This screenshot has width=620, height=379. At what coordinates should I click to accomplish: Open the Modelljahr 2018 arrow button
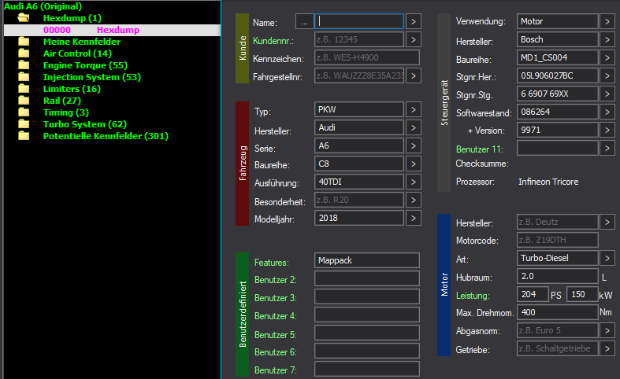tap(413, 218)
